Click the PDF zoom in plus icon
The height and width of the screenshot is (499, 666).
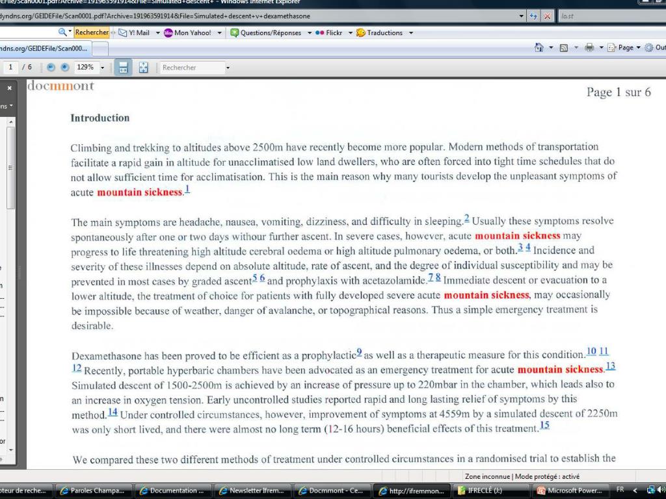[64, 67]
